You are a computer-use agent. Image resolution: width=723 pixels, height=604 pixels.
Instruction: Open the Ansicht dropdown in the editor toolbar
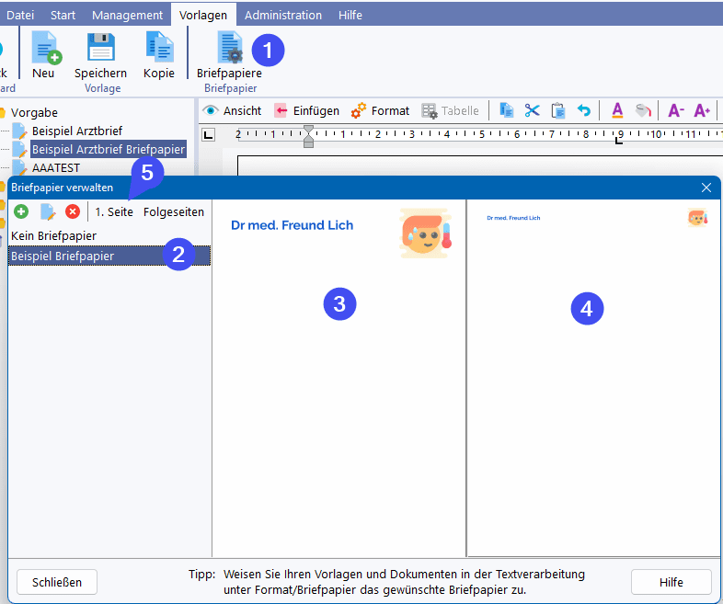point(232,110)
